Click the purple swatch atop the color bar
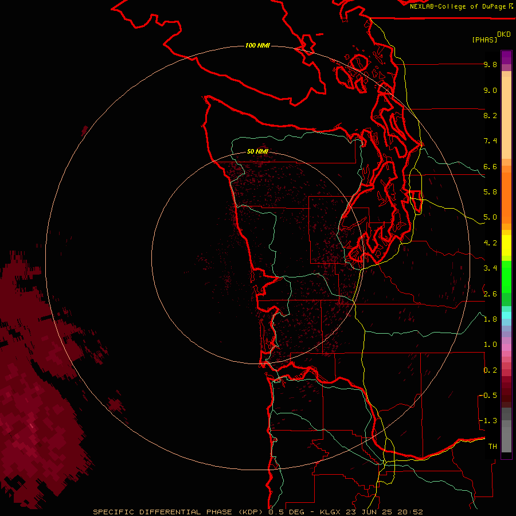516x516 pixels. coord(506,57)
